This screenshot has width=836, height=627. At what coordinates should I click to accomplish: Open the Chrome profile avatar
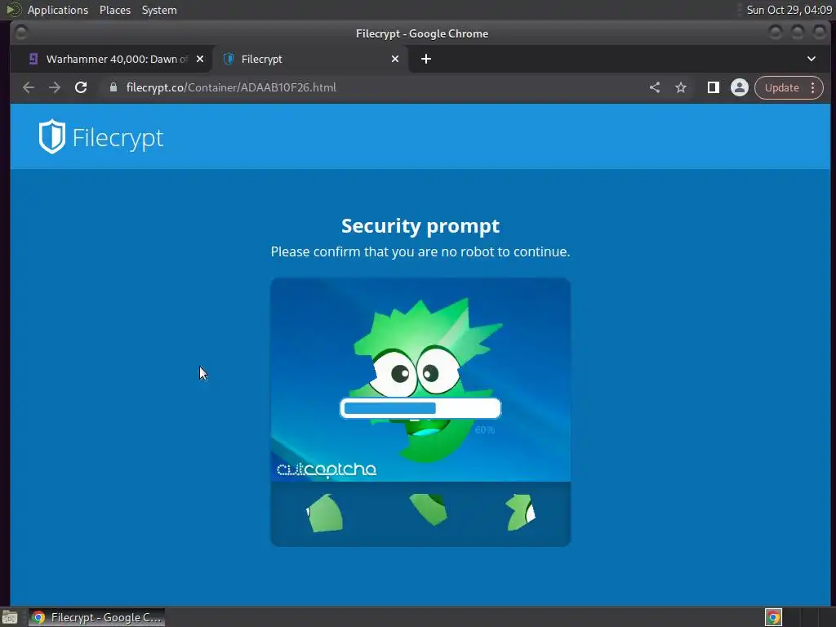(x=740, y=87)
